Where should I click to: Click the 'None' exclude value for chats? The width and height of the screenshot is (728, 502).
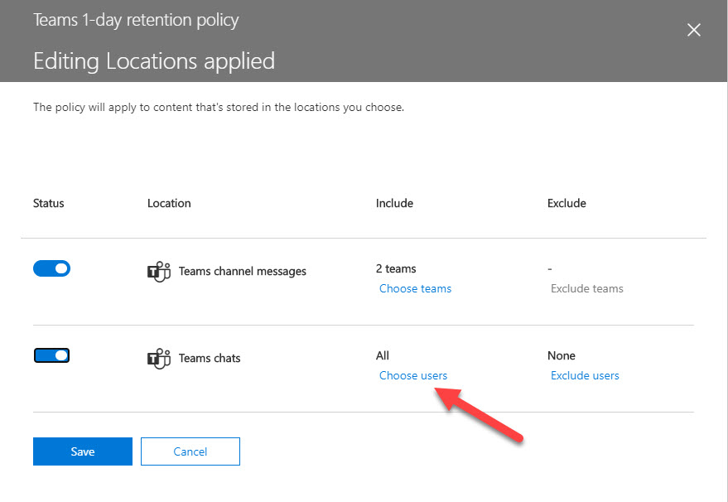(562, 355)
